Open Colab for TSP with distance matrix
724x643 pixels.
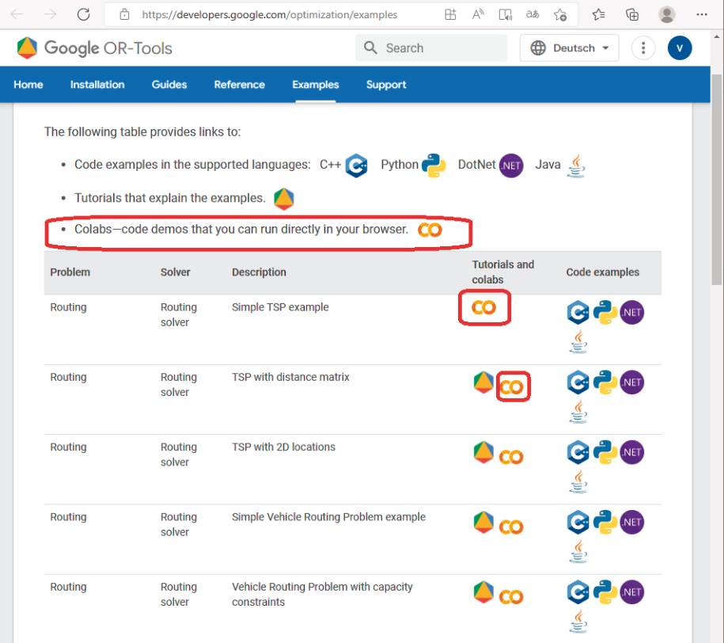512,387
